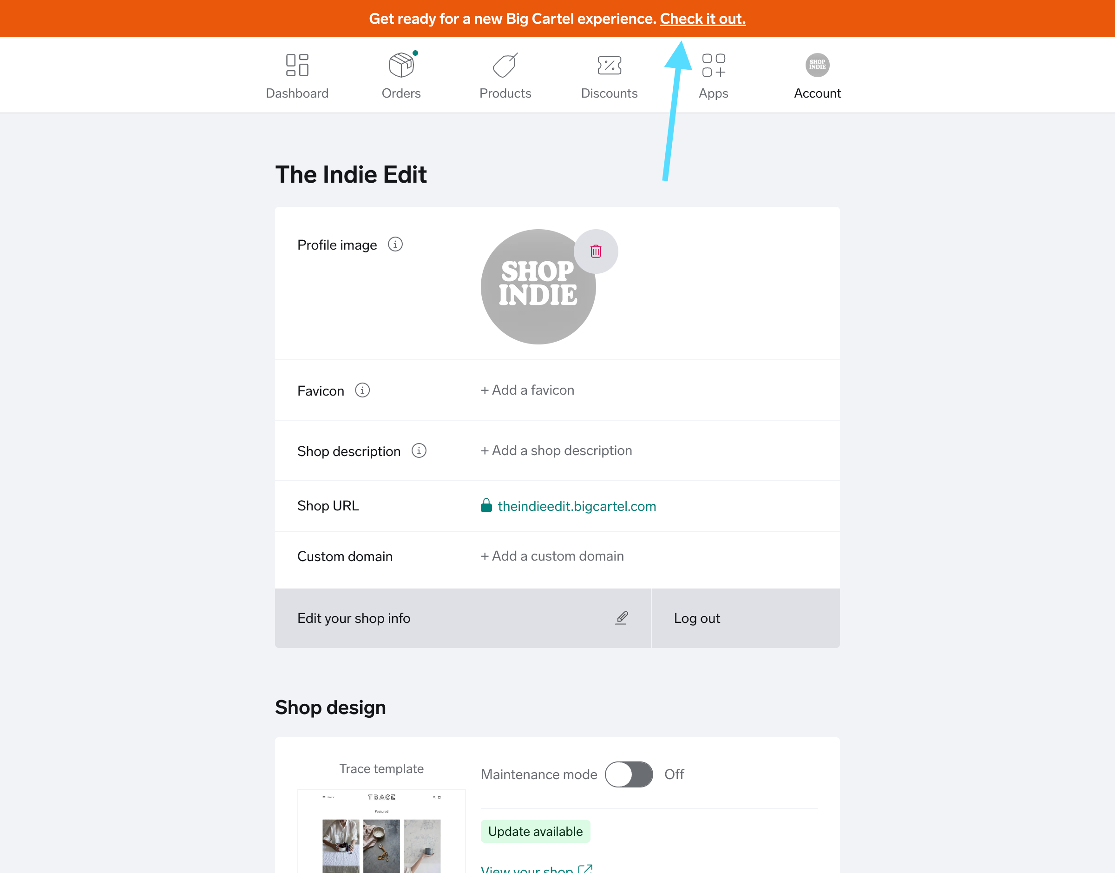Viewport: 1115px width, 873px height.
Task: Click Add a favicon
Action: click(x=527, y=390)
